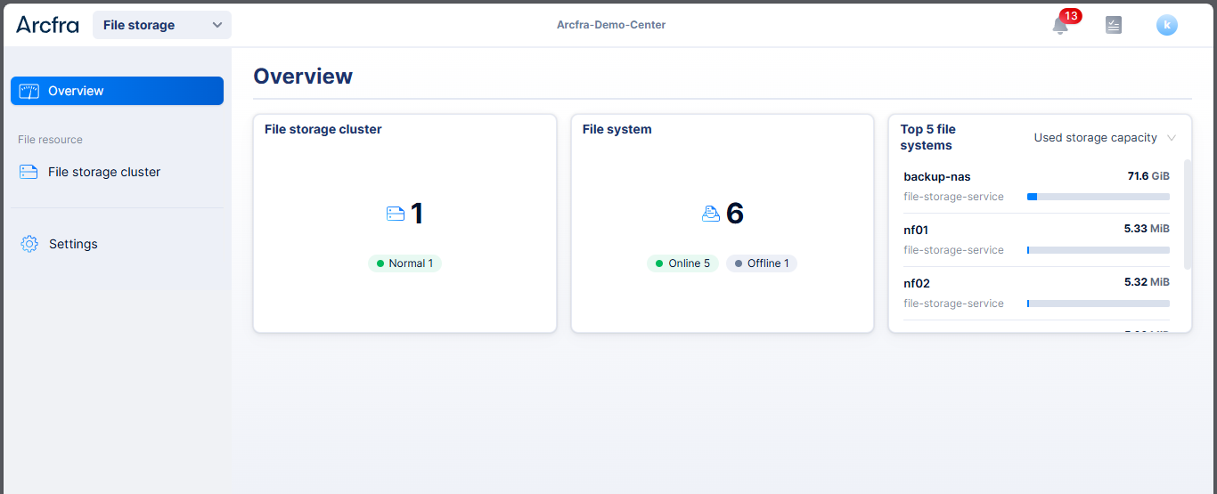Open the task list icon in header
The height and width of the screenshot is (494, 1217).
1113,25
